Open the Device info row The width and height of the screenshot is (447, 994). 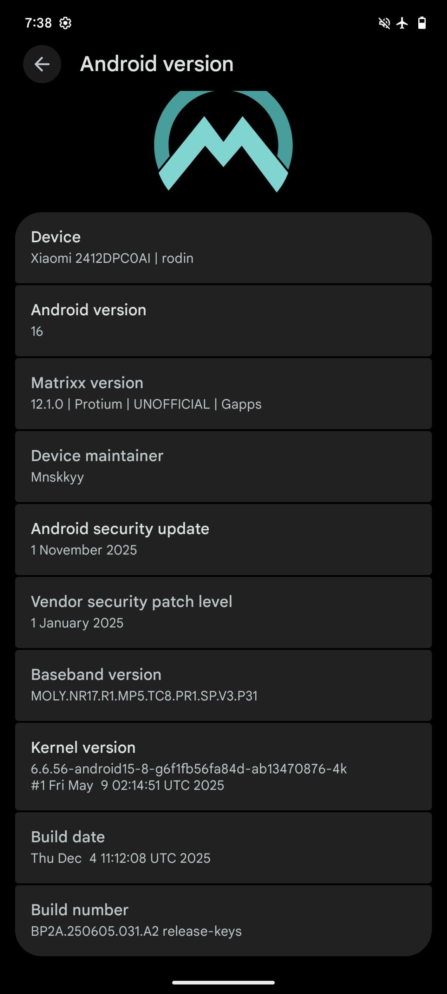click(223, 247)
